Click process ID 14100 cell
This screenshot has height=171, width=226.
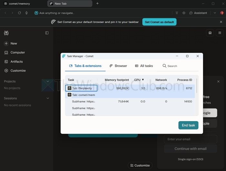pos(188,101)
